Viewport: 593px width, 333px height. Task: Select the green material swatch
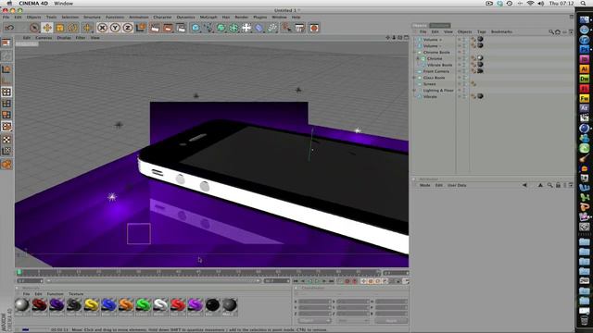(144, 305)
